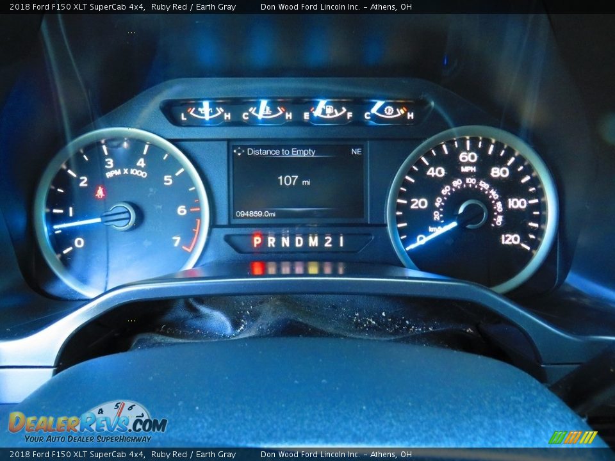Select the D gear indicator
The image size is (615, 461).
pos(299,241)
